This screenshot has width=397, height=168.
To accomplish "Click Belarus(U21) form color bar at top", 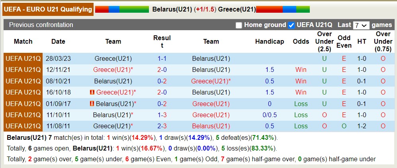I will pos(122,9).
